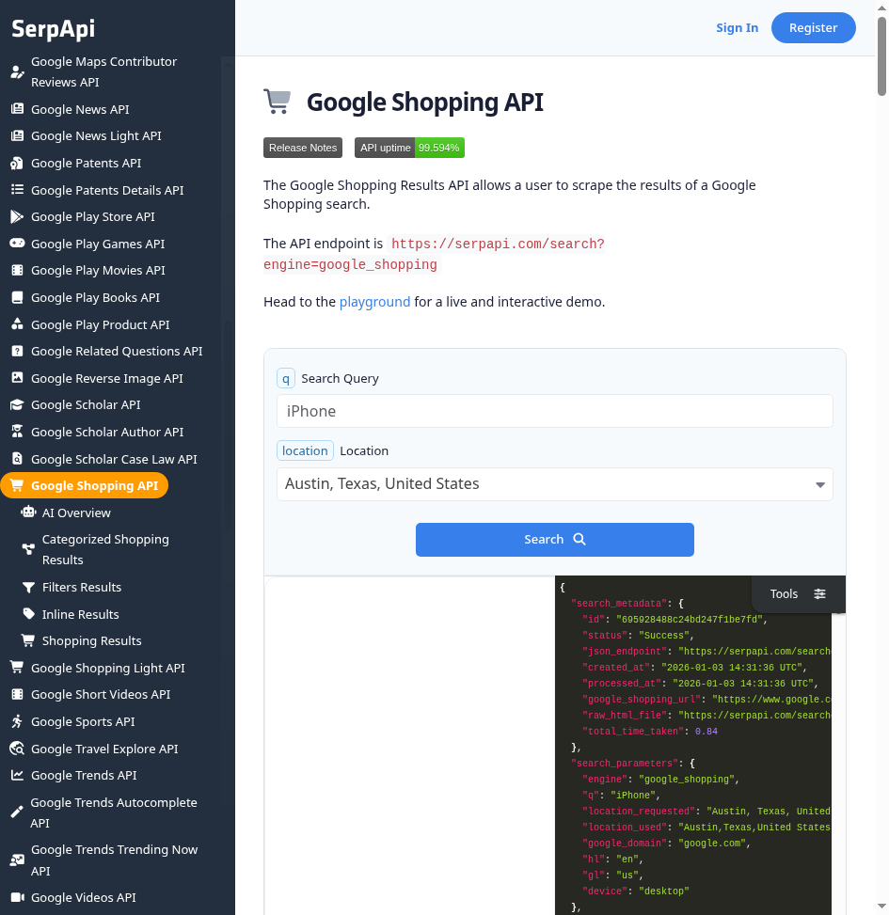889x915 pixels.
Task: Click the page's vertical scrollbar thumb
Action: click(x=881, y=56)
